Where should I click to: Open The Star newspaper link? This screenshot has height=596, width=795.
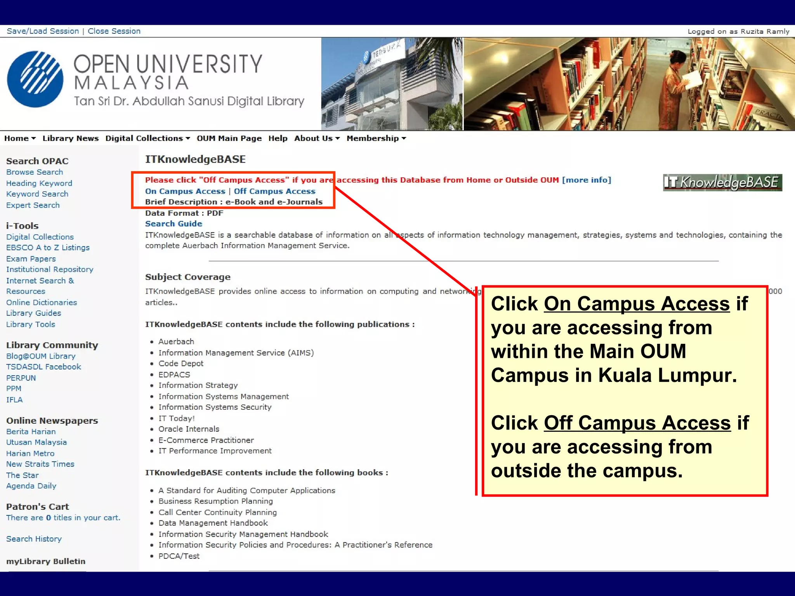23,475
